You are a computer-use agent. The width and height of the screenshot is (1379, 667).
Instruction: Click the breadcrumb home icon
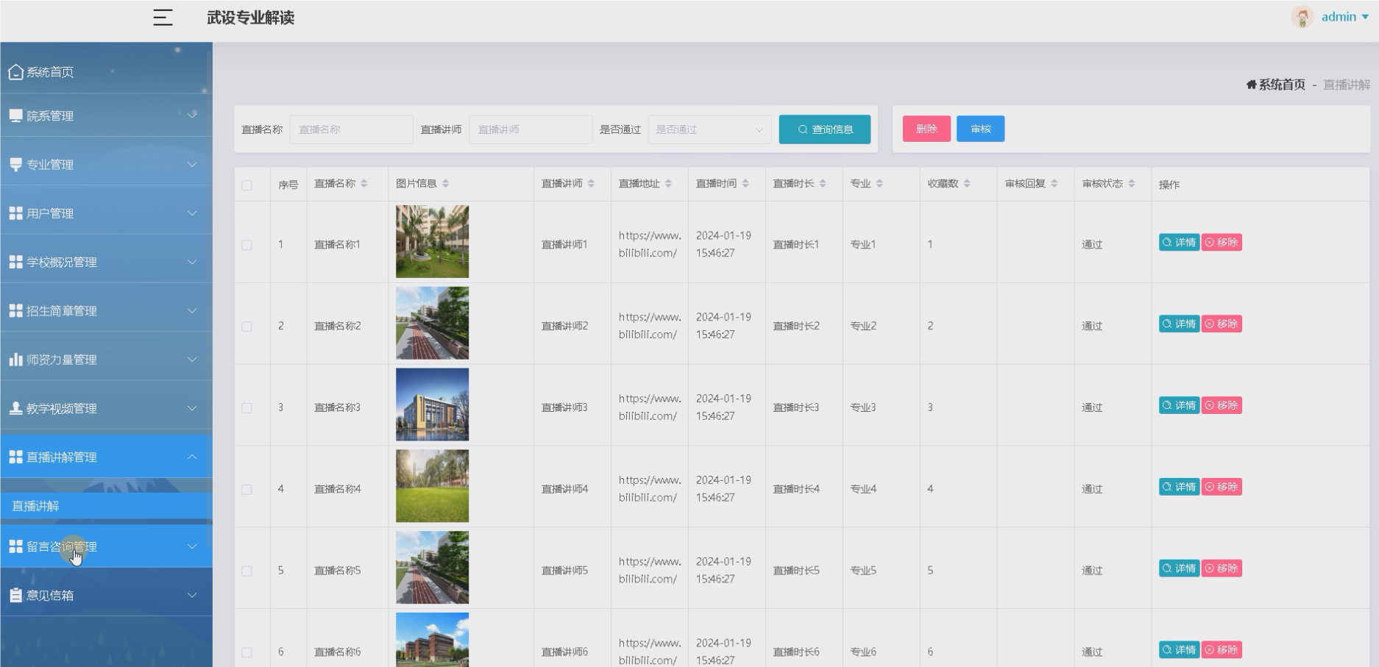1251,85
